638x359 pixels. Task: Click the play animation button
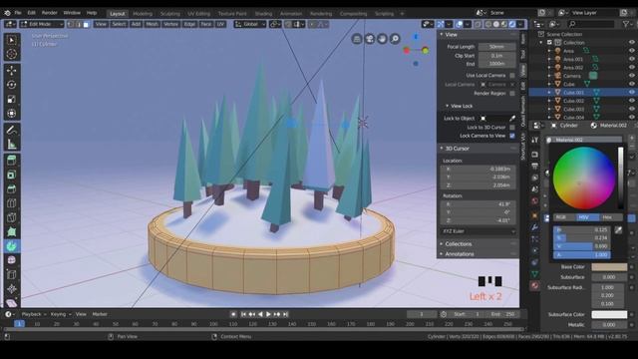(x=268, y=314)
